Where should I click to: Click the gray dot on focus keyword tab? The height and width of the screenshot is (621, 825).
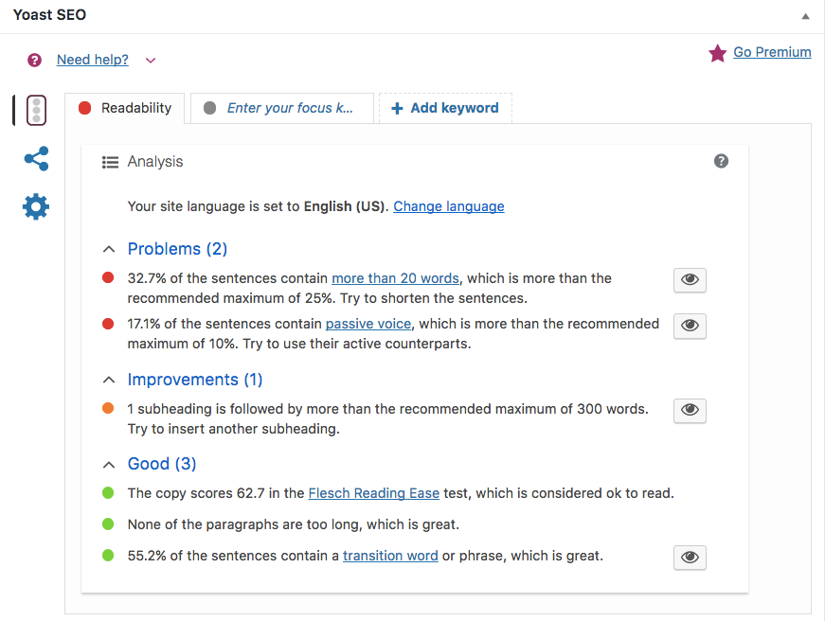[209, 108]
